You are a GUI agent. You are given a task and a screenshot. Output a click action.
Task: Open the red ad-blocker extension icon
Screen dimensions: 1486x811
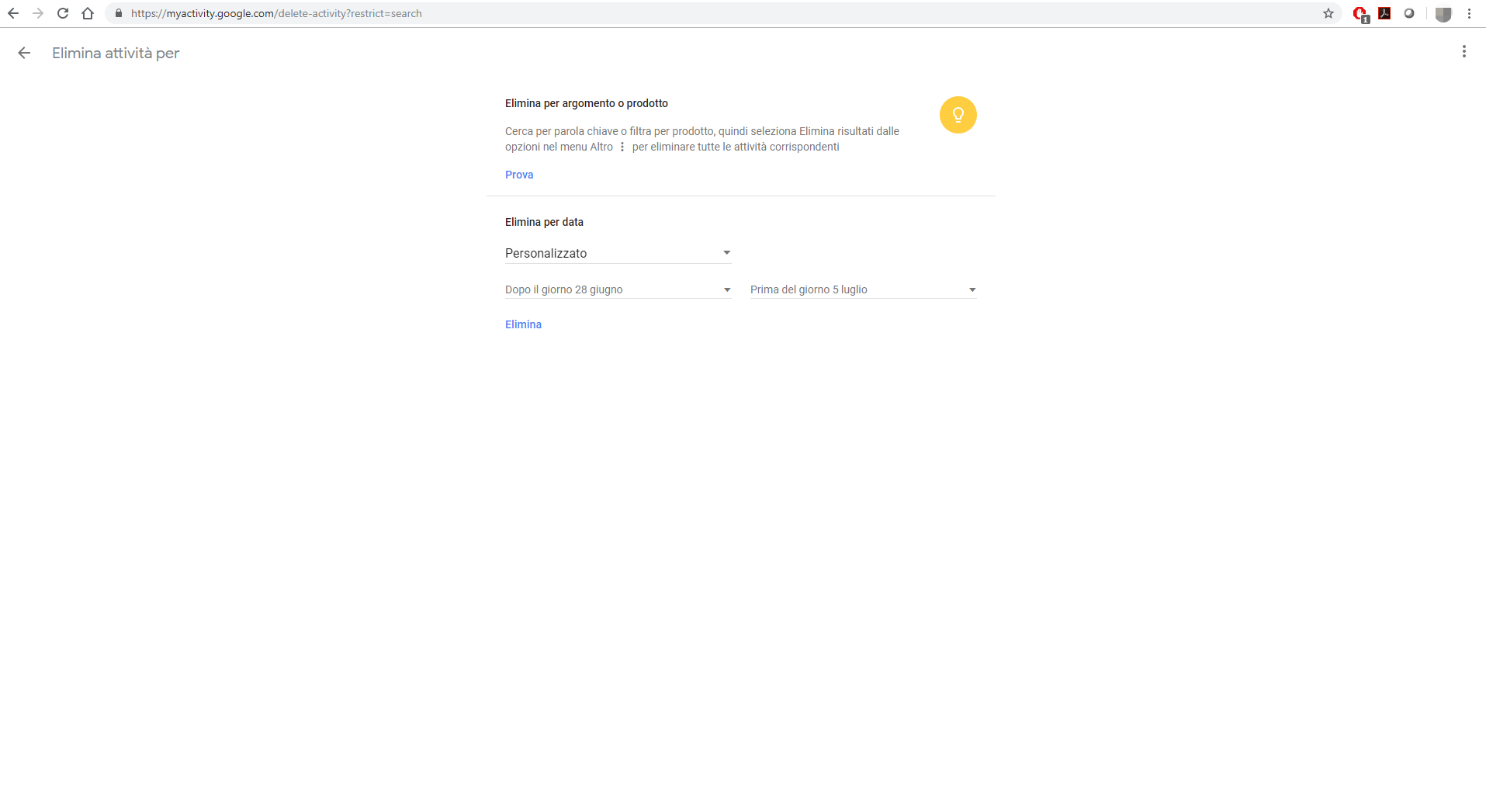point(1360,13)
